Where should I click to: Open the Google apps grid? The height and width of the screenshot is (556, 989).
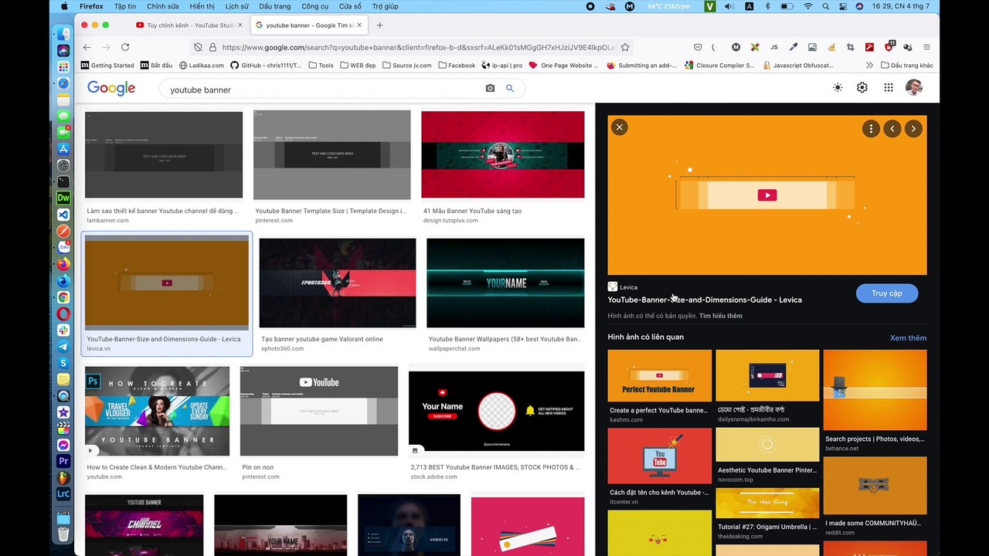[889, 88]
